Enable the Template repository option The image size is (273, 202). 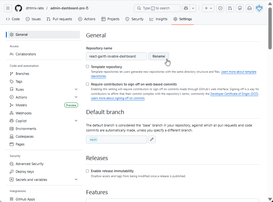[x=87, y=67]
